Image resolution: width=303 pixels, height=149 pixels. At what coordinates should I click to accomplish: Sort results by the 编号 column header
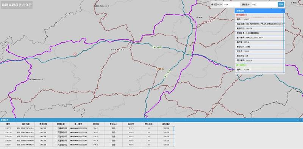click(8, 124)
